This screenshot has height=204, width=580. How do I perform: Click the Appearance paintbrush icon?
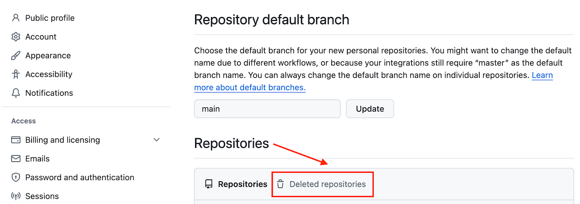(x=16, y=55)
